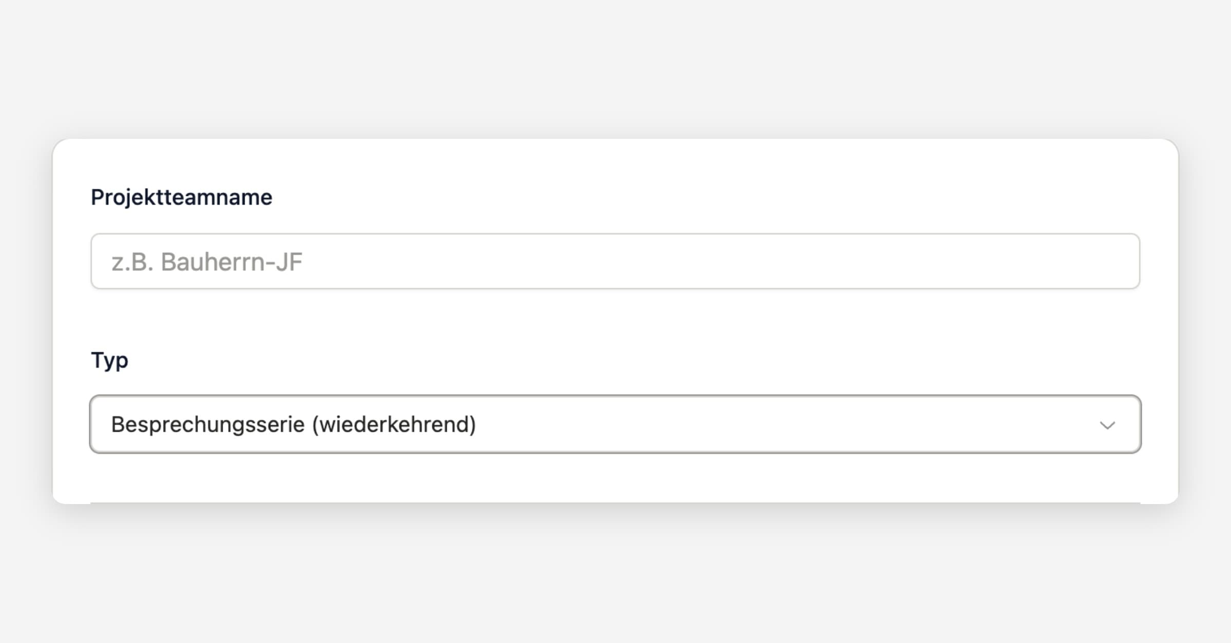Click the empty right side of the Projektteamname input

(x=975, y=262)
